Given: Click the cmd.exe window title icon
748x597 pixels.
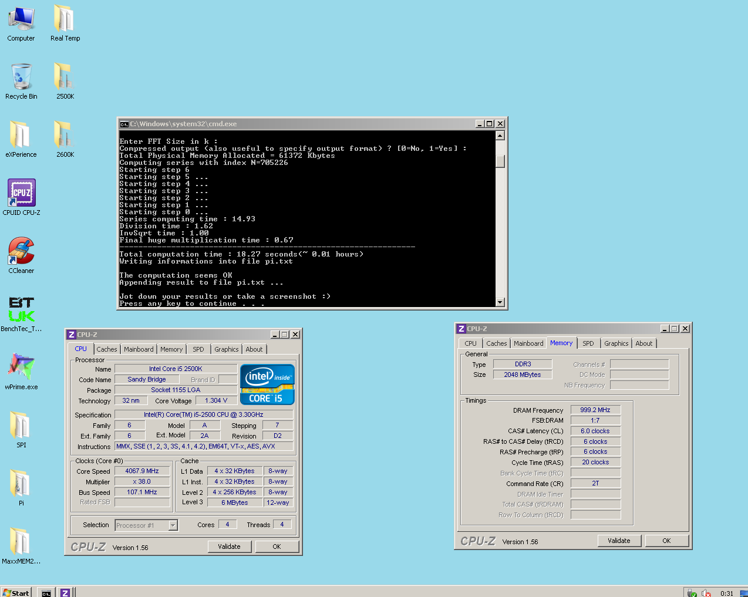Looking at the screenshot, I should pyautogui.click(x=124, y=124).
